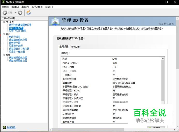Open the 桌面(K) menu

click(x=25, y=7)
